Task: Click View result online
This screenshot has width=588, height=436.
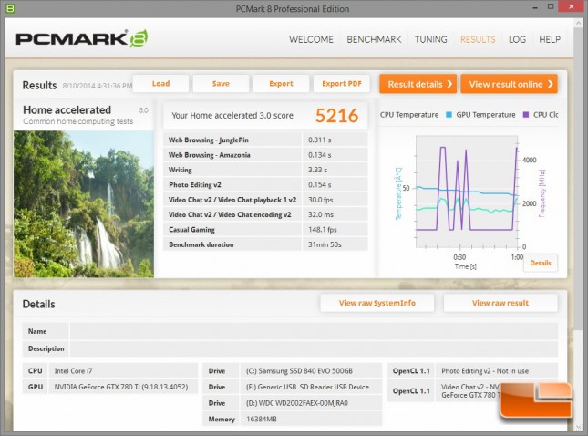Action: 510,84
